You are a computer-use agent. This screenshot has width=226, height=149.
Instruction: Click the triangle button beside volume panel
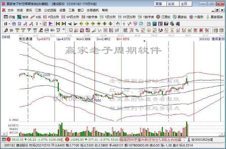4,134
